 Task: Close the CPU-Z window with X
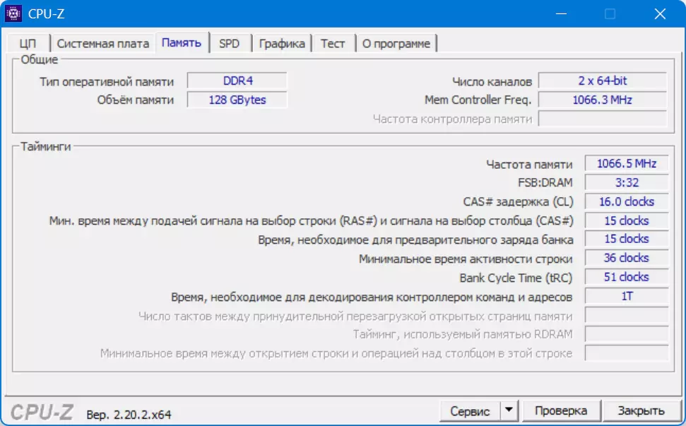click(x=660, y=13)
